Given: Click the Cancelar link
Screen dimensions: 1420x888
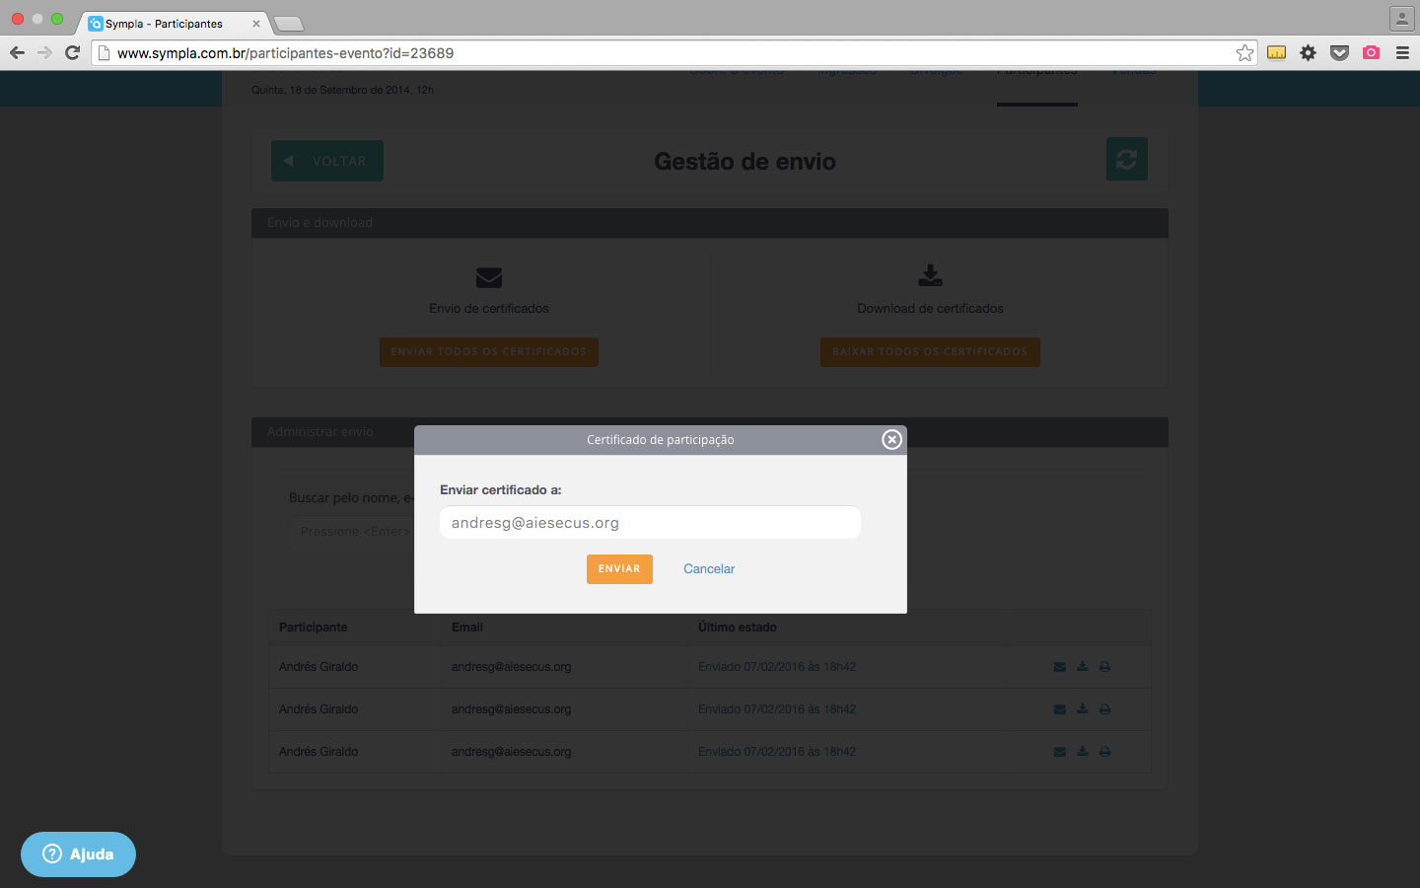Looking at the screenshot, I should click(709, 569).
